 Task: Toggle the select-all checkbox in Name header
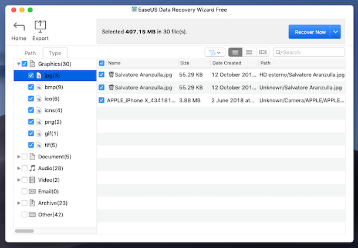click(102, 63)
